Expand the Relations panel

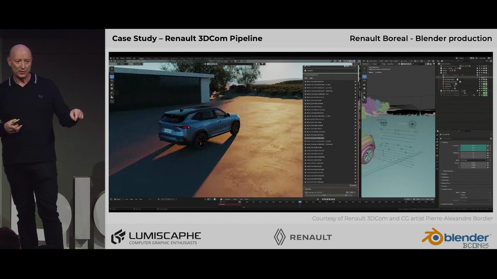pyautogui.click(x=441, y=174)
